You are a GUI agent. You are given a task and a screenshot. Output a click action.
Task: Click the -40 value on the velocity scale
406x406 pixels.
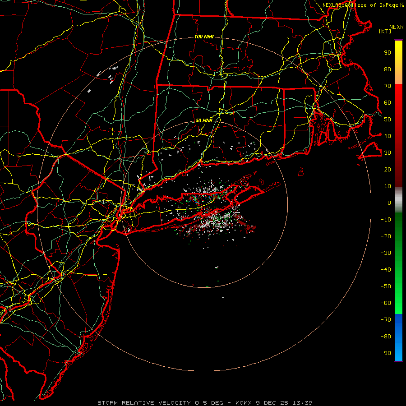coord(386,270)
